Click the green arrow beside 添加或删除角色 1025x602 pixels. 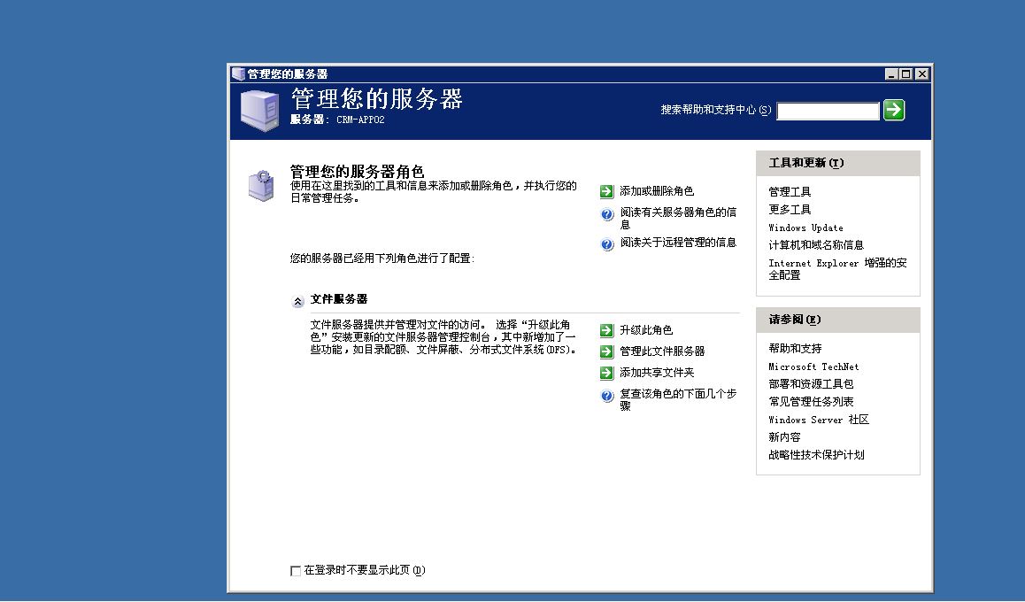[x=606, y=191]
